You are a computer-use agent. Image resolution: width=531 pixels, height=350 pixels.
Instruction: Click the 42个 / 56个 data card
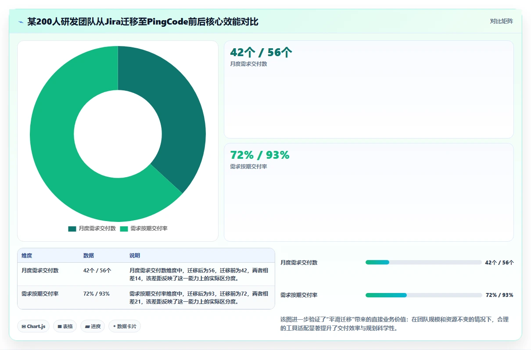pos(369,89)
